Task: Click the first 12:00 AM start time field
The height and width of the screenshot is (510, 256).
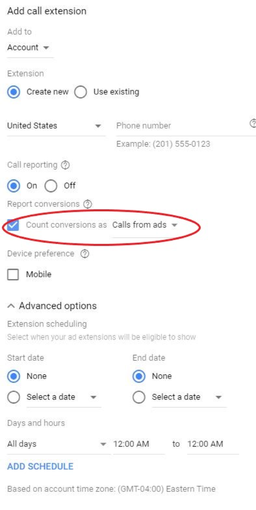Action: coord(139,444)
